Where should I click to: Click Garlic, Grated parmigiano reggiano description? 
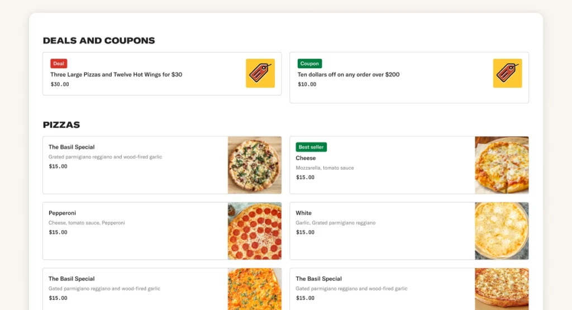[x=336, y=223]
